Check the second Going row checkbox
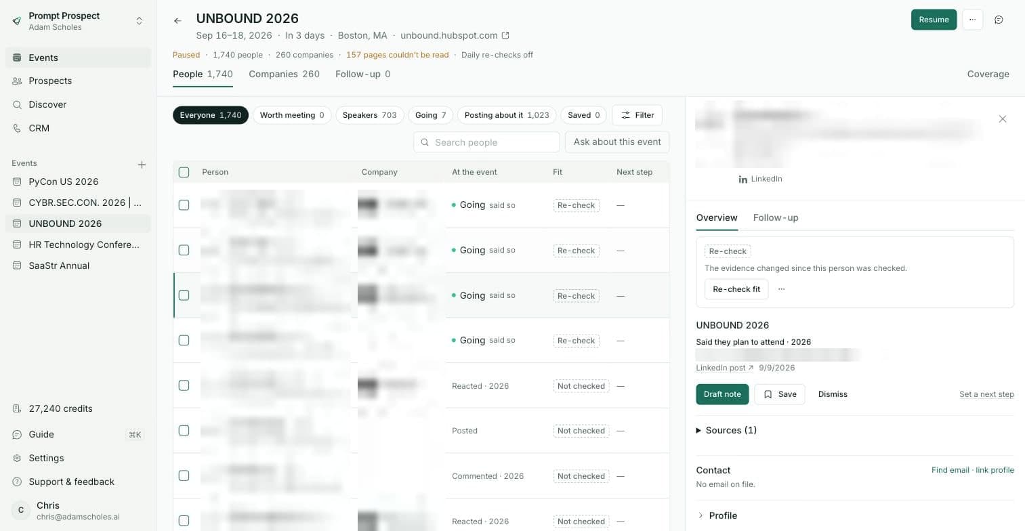Viewport: 1025px width, 531px height. [x=184, y=250]
